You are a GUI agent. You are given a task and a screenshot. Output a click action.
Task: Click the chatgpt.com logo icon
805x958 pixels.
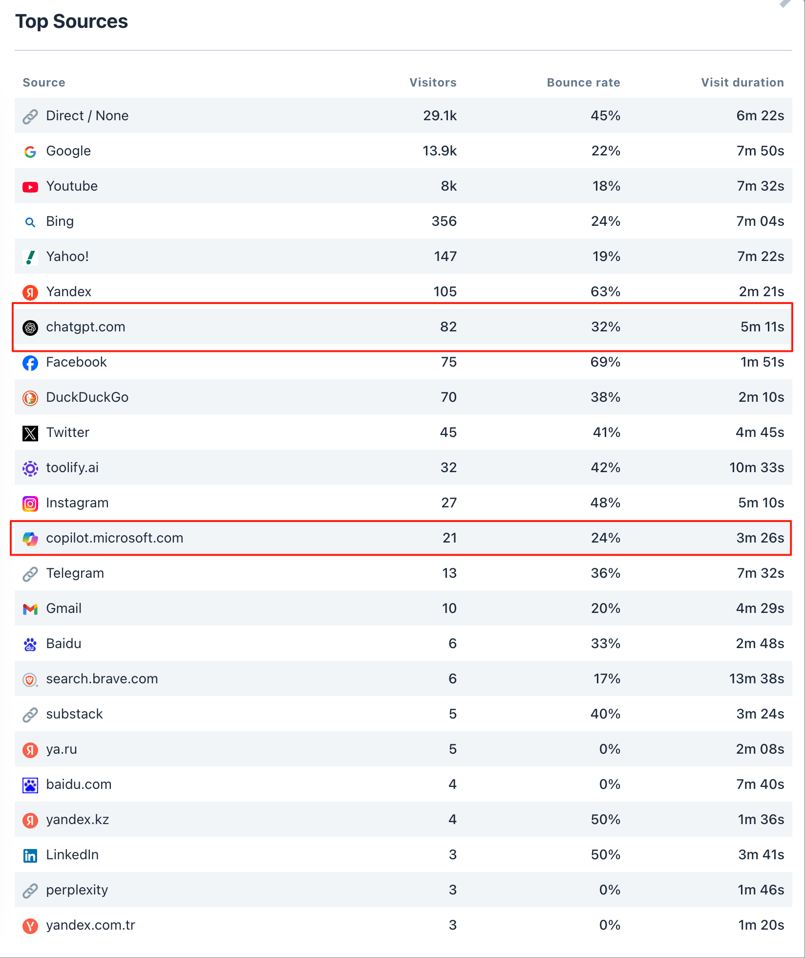coord(30,327)
